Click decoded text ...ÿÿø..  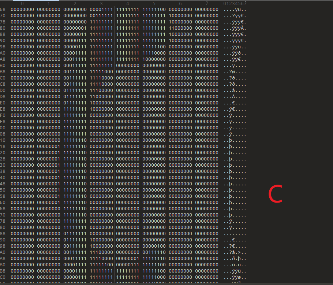tap(235, 277)
